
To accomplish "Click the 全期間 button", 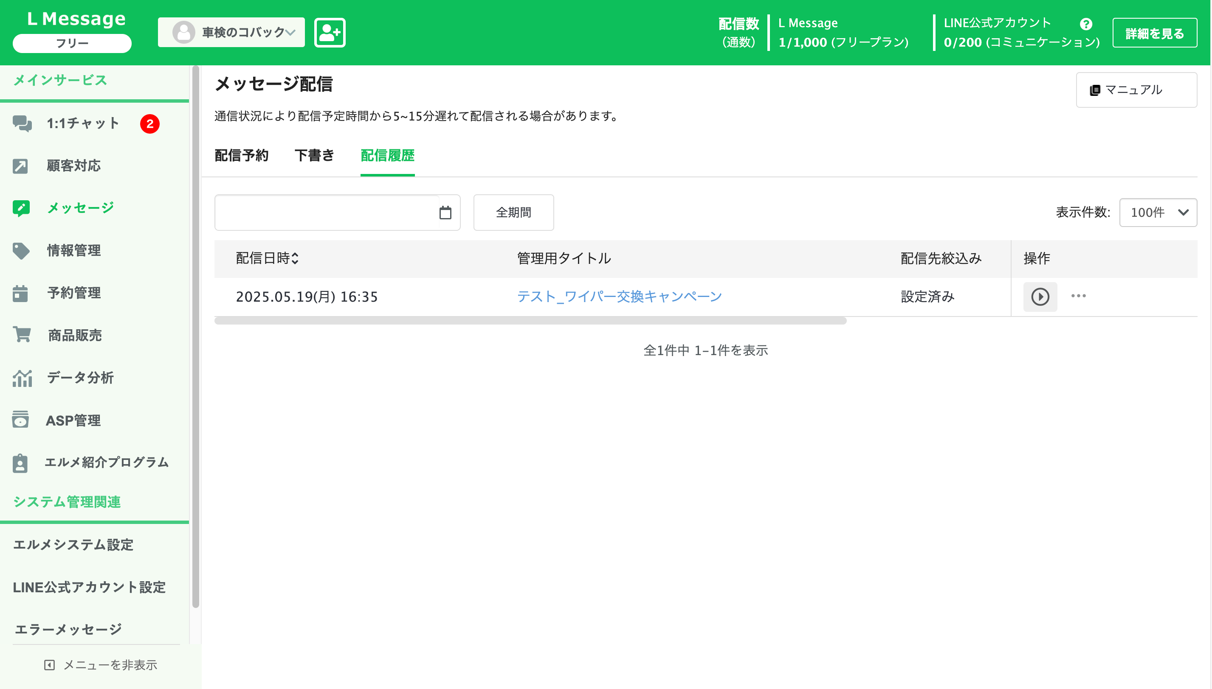I will (x=513, y=213).
